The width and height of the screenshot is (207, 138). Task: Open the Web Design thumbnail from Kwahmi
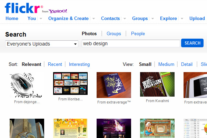coord(157,84)
